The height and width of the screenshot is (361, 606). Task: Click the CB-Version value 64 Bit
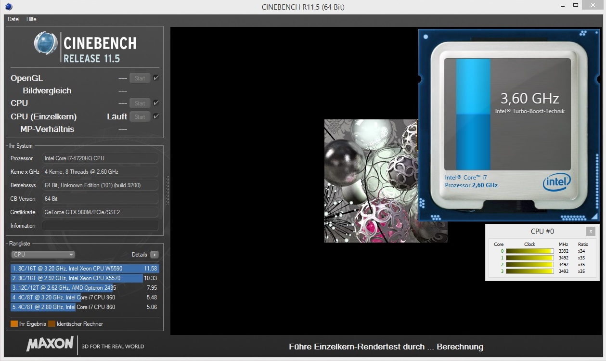pos(100,199)
